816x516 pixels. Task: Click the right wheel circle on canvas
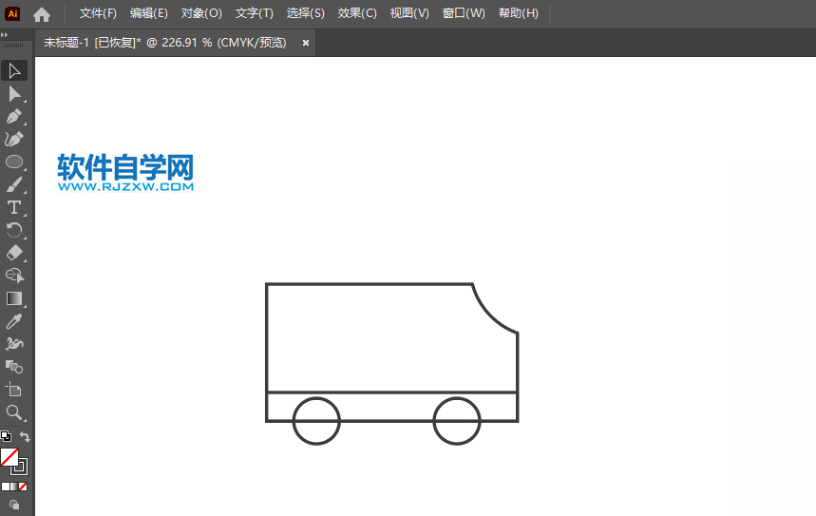click(x=457, y=421)
